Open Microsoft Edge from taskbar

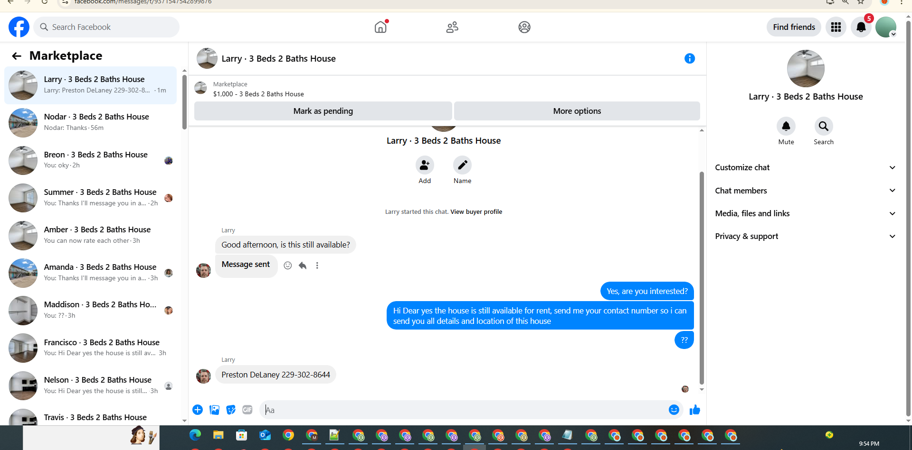pyautogui.click(x=195, y=435)
